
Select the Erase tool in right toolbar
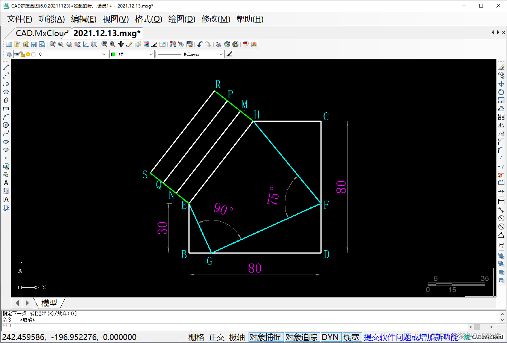click(x=501, y=67)
